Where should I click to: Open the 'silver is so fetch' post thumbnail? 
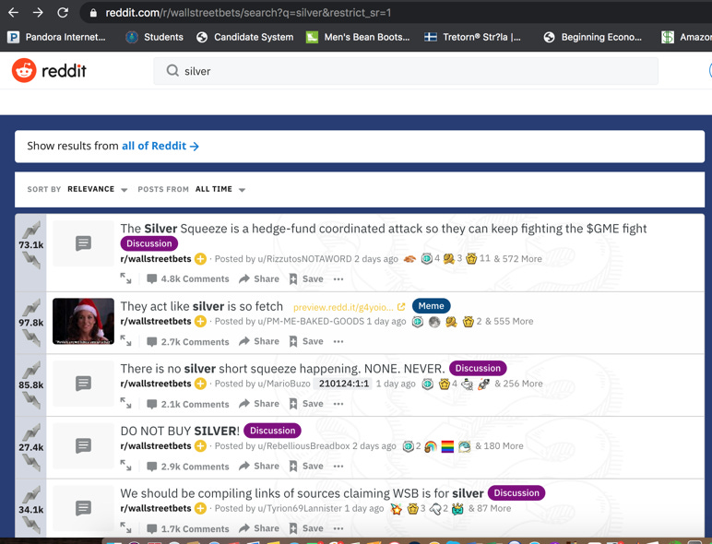point(83,321)
